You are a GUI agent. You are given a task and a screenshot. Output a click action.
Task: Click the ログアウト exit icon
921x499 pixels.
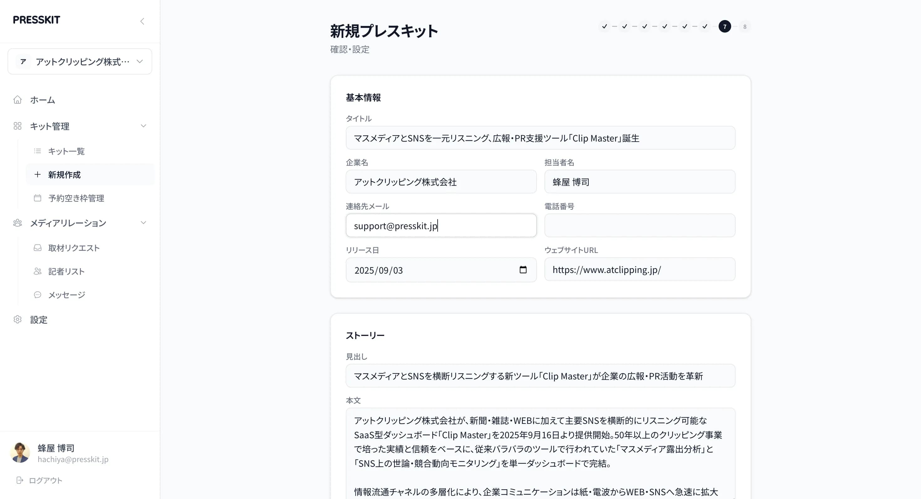click(x=20, y=481)
